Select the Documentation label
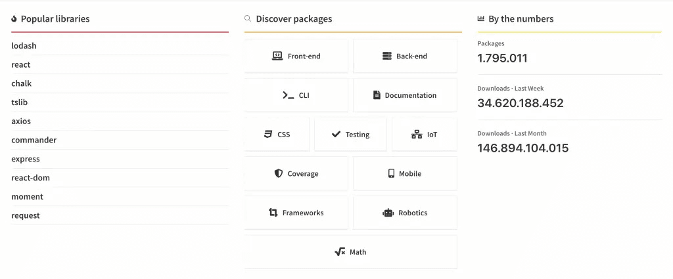The height and width of the screenshot is (279, 673). (411, 95)
